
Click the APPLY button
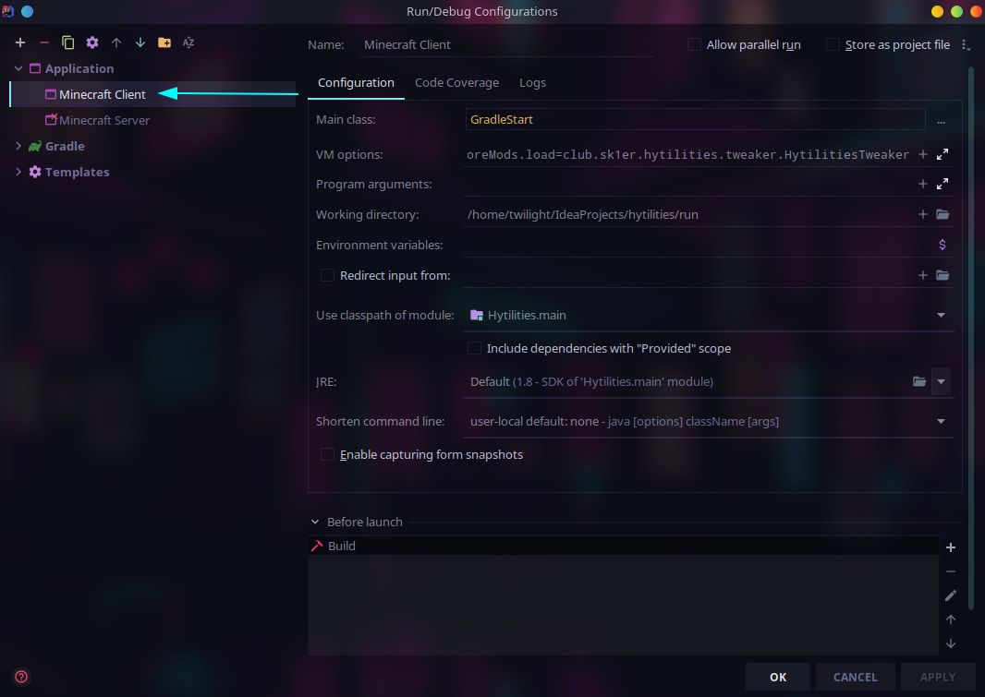[938, 677]
